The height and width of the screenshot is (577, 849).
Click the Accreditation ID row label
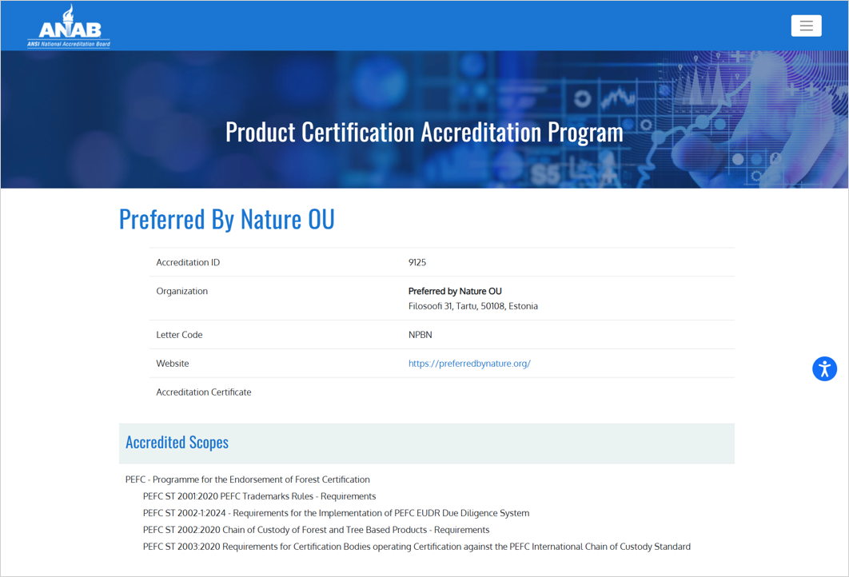tap(188, 263)
